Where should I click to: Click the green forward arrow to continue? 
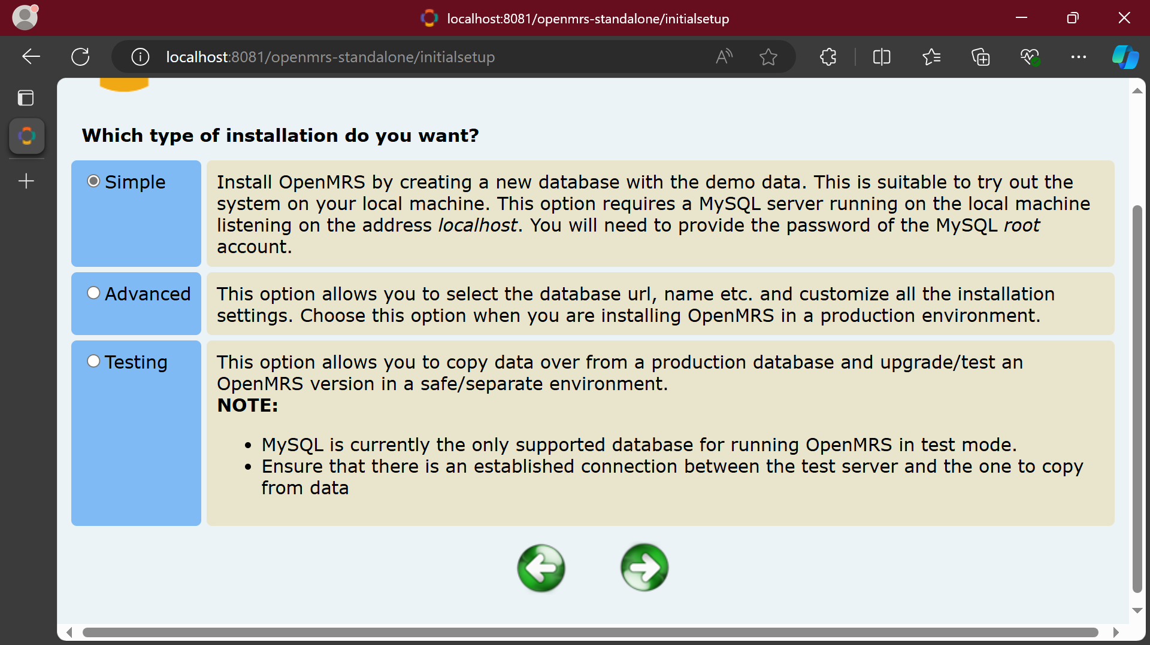click(644, 567)
